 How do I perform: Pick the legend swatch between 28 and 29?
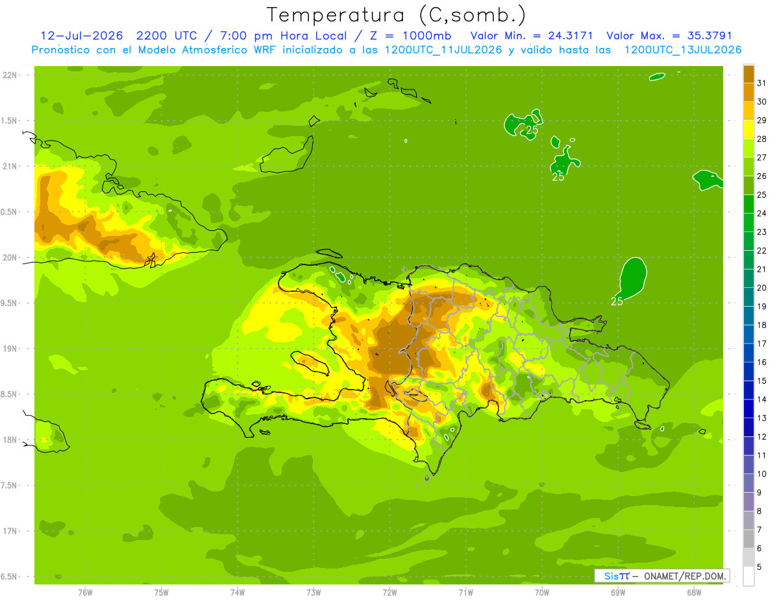[748, 130]
